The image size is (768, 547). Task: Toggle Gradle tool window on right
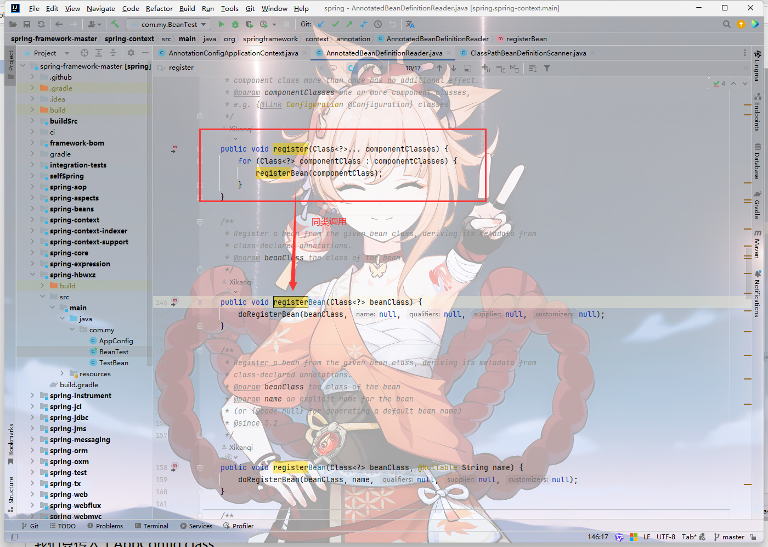pos(757,205)
